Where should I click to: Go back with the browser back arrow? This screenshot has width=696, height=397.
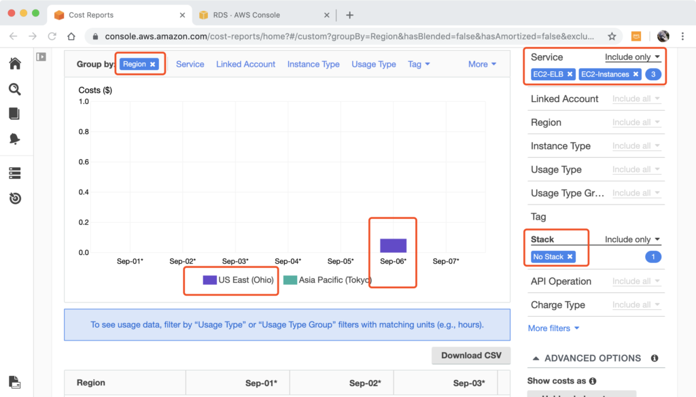[x=14, y=37]
